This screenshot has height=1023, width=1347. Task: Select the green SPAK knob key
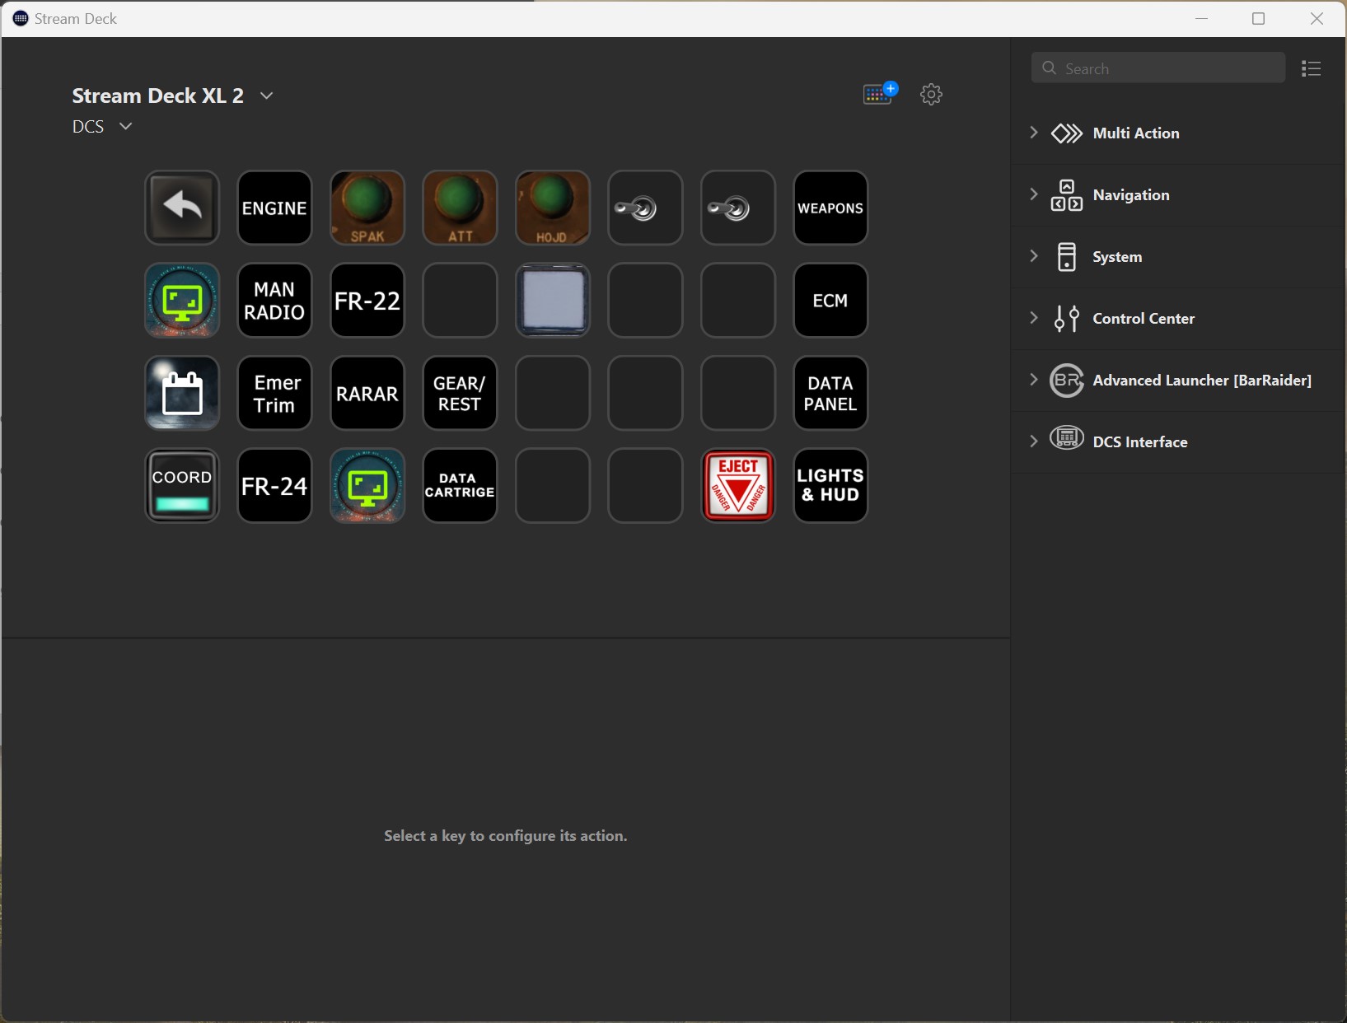[x=367, y=208]
